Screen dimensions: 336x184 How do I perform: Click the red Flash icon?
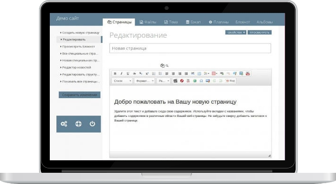(182, 81)
